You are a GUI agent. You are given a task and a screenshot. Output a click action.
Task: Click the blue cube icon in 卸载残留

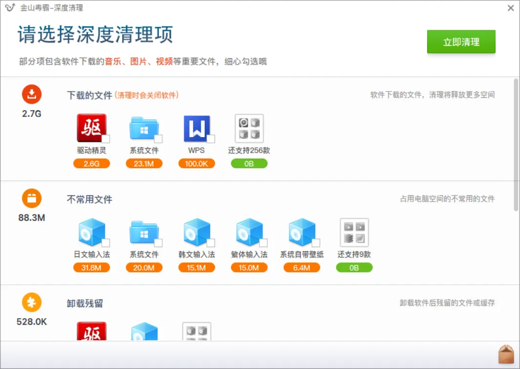pos(144,331)
